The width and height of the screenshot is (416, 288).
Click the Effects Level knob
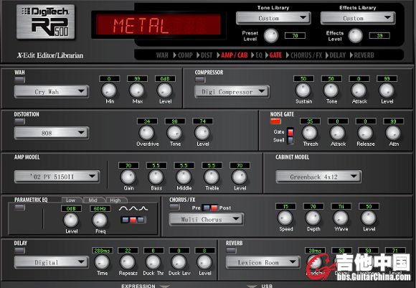click(x=356, y=36)
